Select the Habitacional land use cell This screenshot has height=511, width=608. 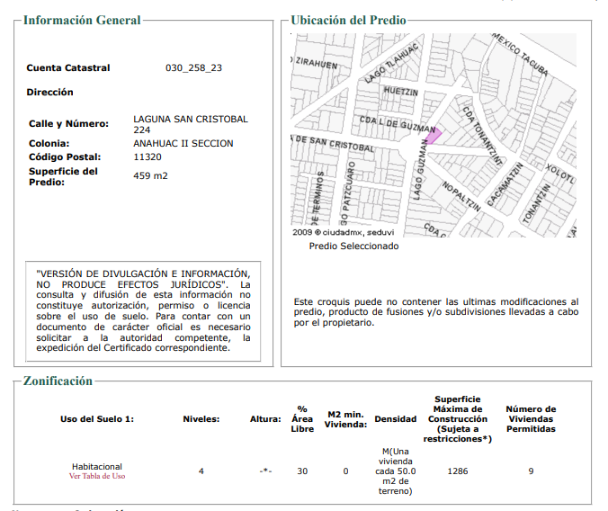97,467
